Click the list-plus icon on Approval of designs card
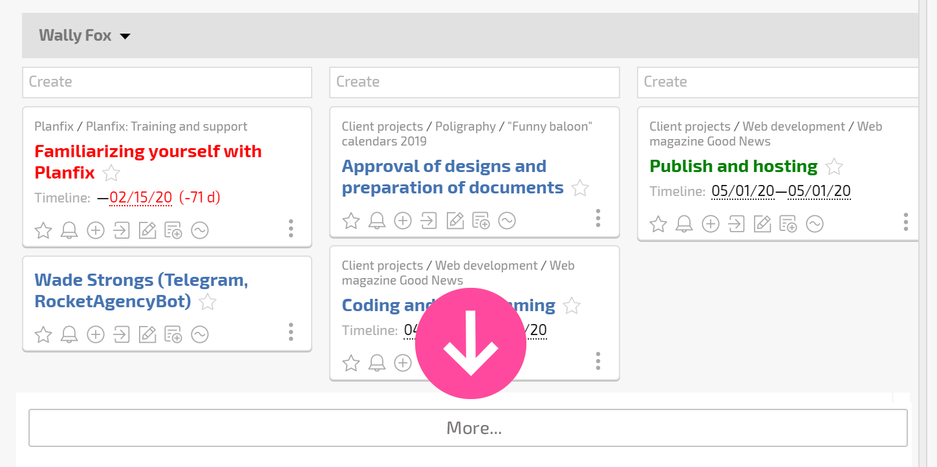This screenshot has height=467, width=937. (481, 221)
